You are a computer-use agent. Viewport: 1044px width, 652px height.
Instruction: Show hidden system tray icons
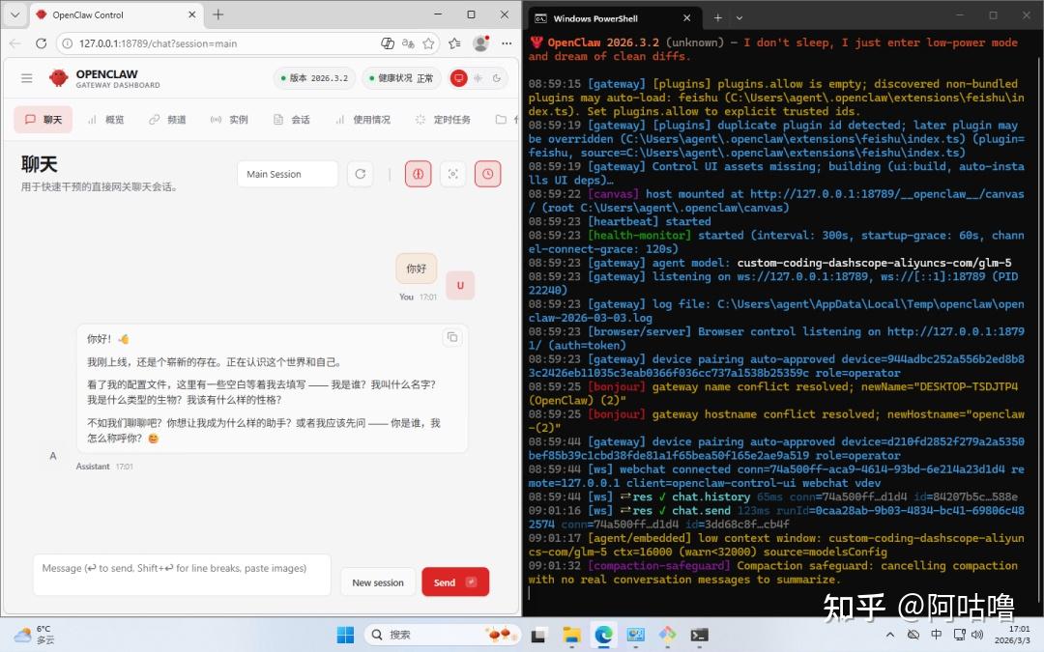pos(890,635)
